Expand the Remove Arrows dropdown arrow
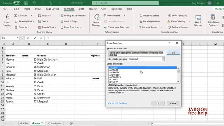The image size is (224, 126). (162, 27)
